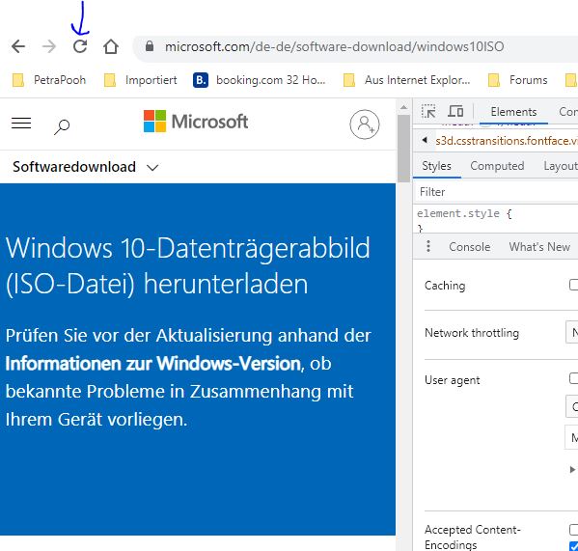
Task: Toggle the Accepted Content-Encodings checkbox
Action: click(x=573, y=529)
